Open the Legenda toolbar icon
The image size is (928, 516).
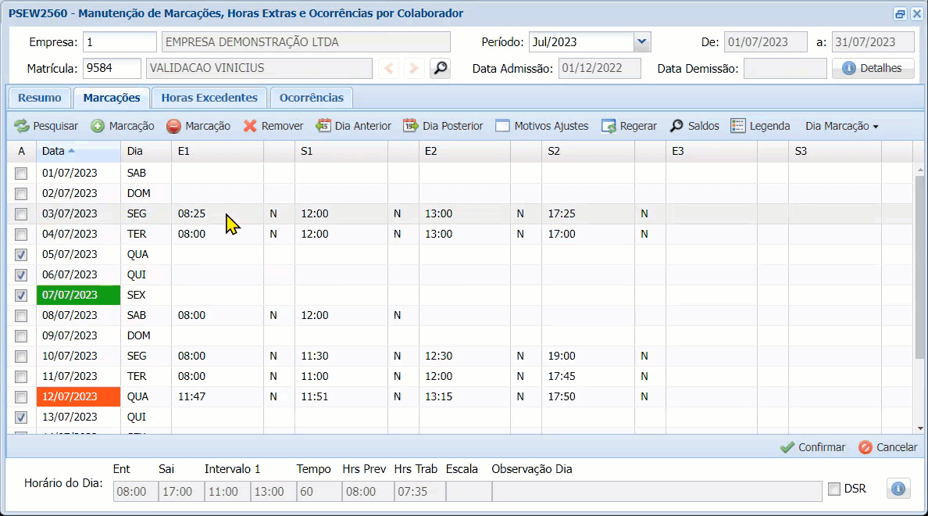click(x=738, y=126)
